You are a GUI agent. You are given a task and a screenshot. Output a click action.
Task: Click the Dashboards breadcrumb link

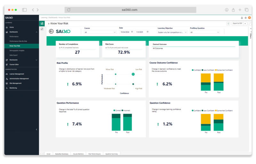[53, 18]
